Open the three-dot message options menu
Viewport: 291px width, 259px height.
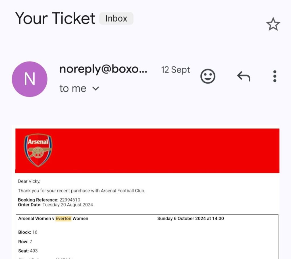pyautogui.click(x=275, y=76)
